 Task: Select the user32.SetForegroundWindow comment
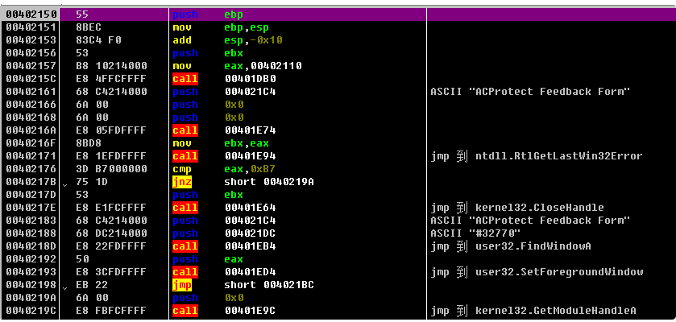(537, 271)
